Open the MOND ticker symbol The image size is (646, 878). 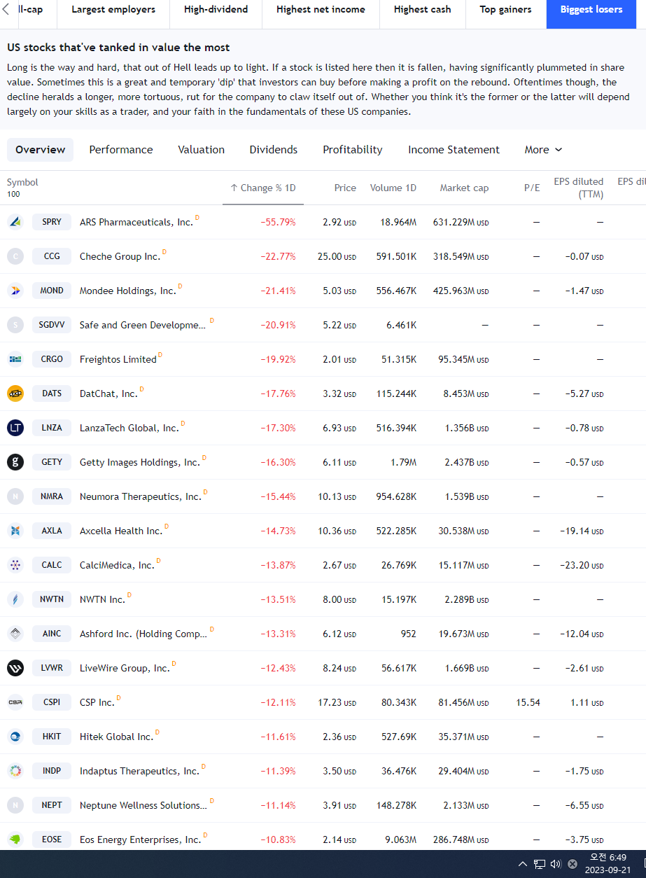coord(52,291)
